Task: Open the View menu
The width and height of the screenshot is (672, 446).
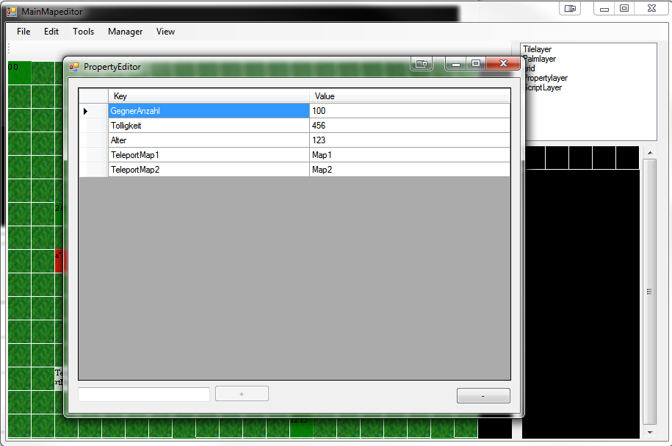Action: click(x=165, y=32)
